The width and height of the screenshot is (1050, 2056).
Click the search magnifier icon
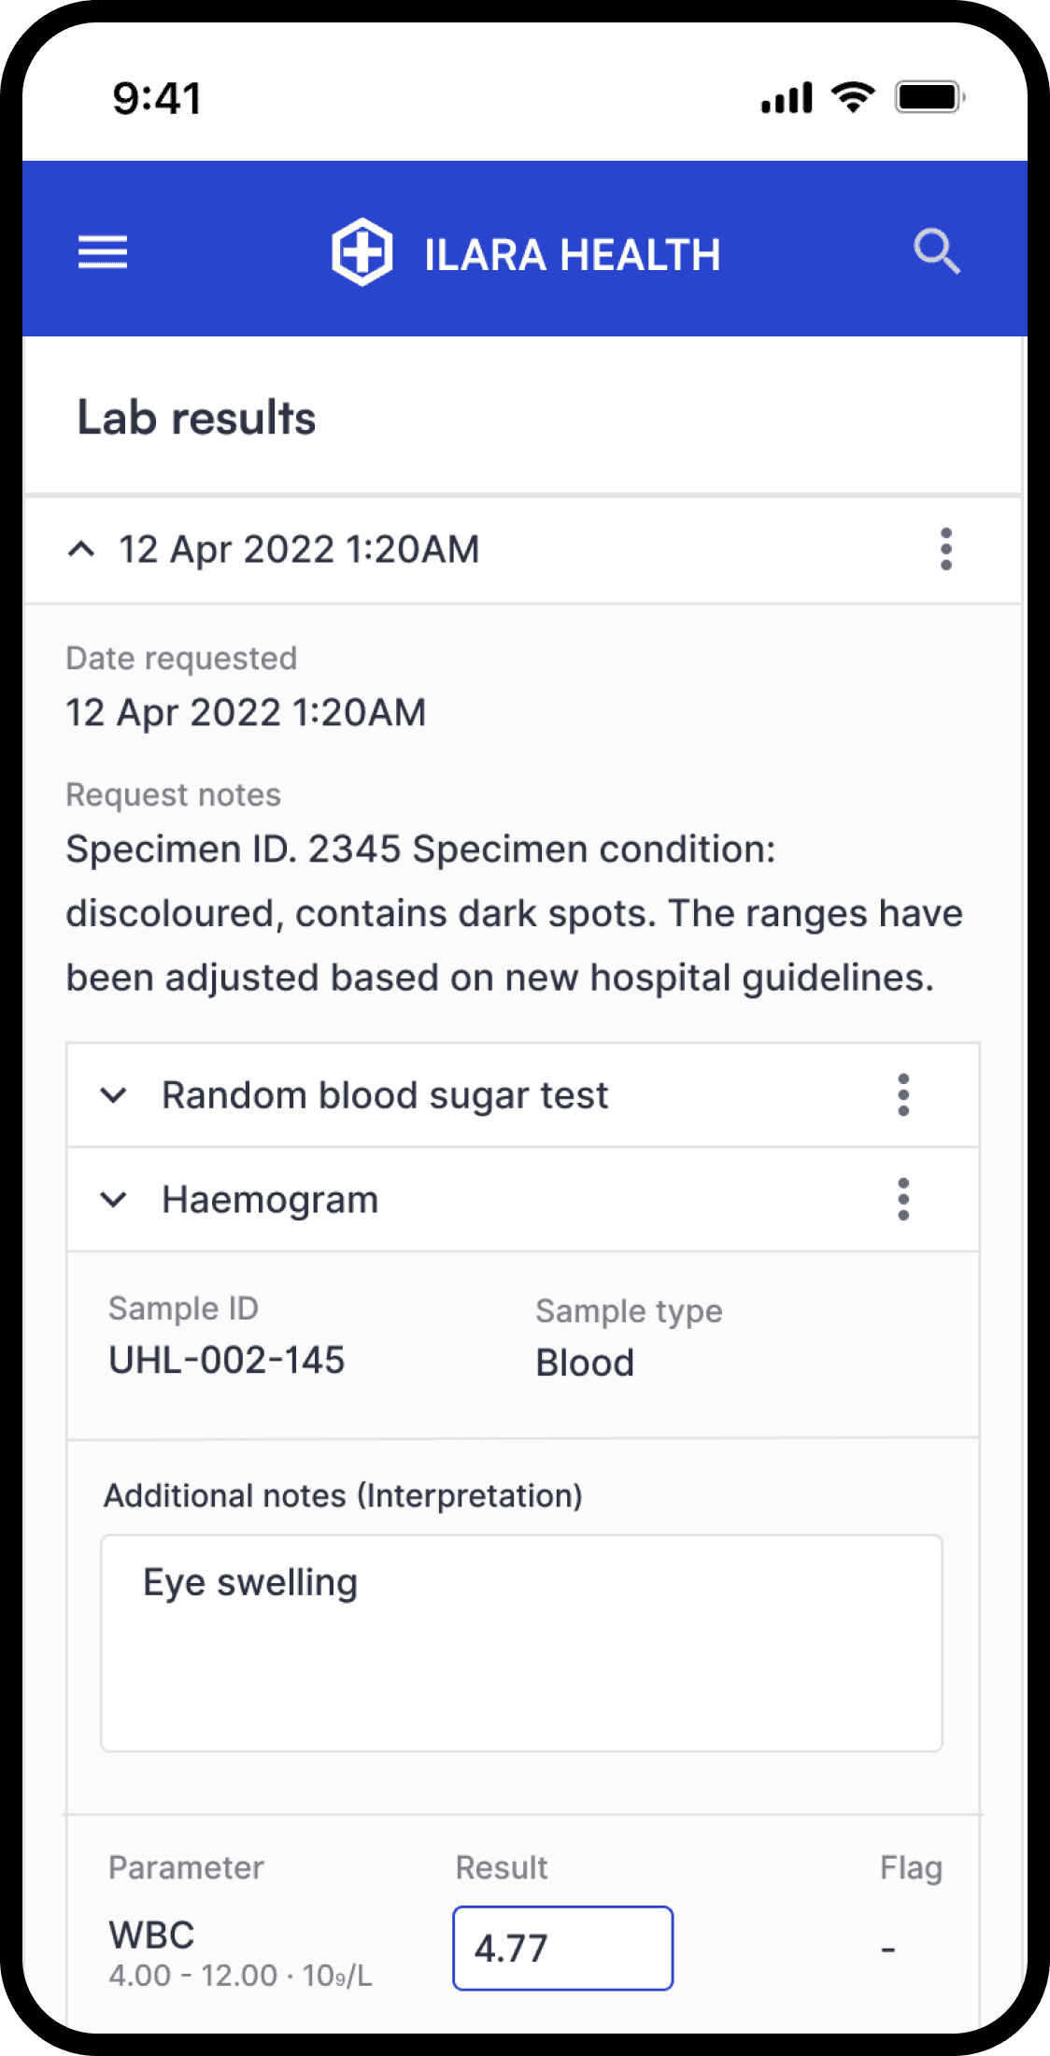point(936,251)
